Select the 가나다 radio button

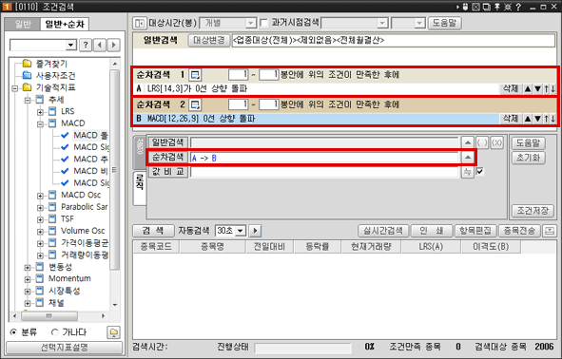tap(54, 332)
